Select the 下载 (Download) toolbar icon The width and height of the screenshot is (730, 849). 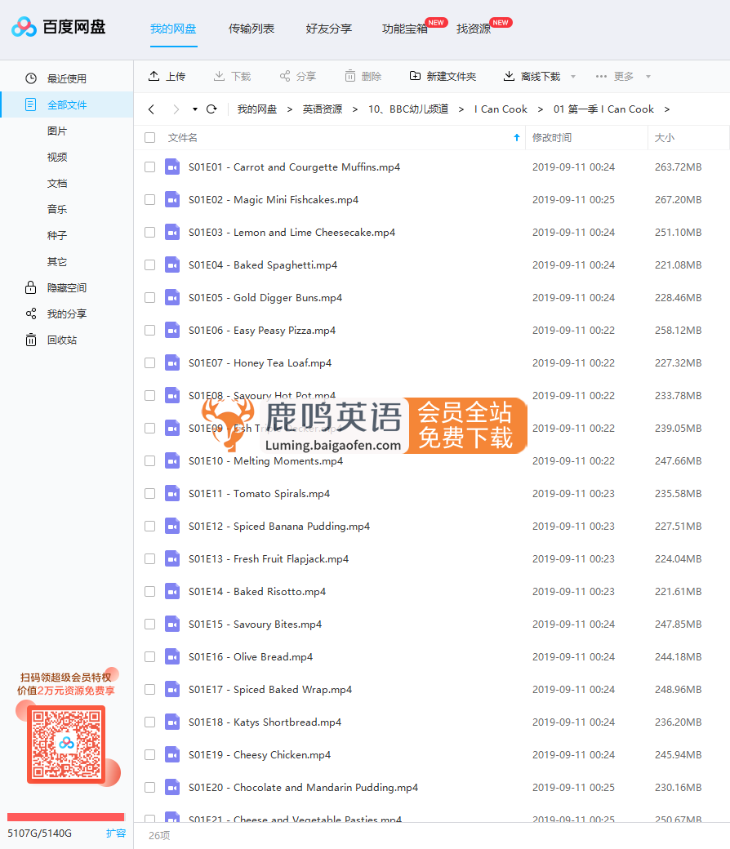tap(217, 76)
